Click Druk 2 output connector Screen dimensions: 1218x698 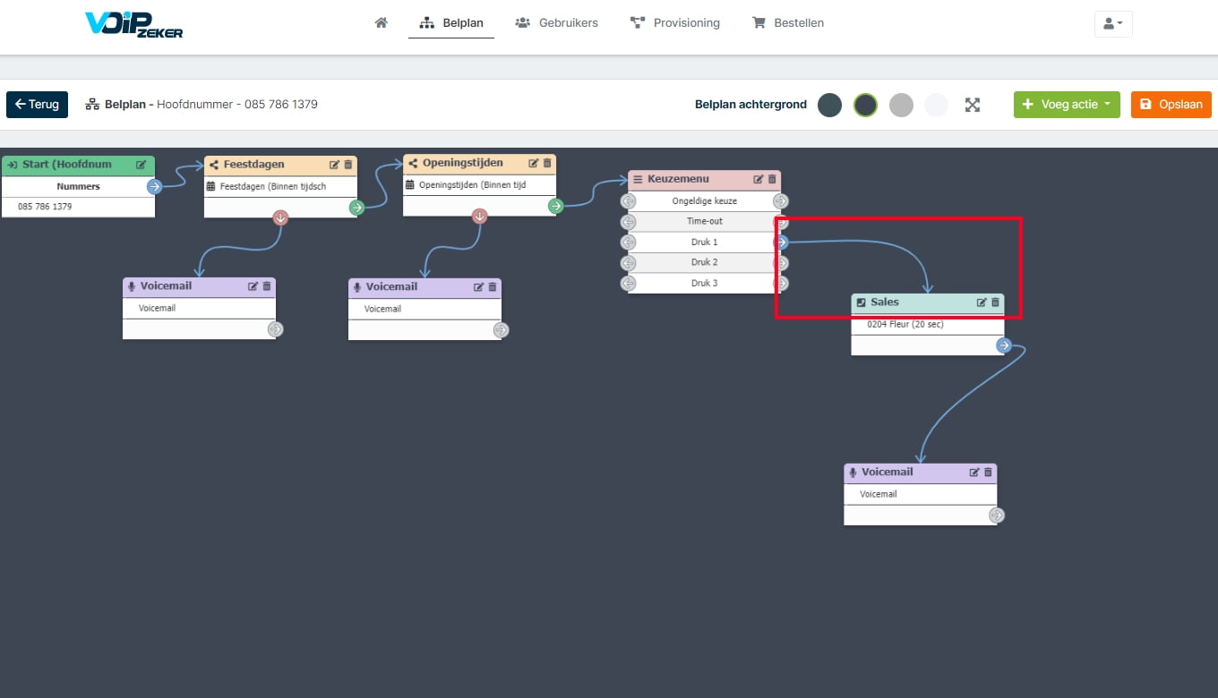pyautogui.click(x=782, y=263)
